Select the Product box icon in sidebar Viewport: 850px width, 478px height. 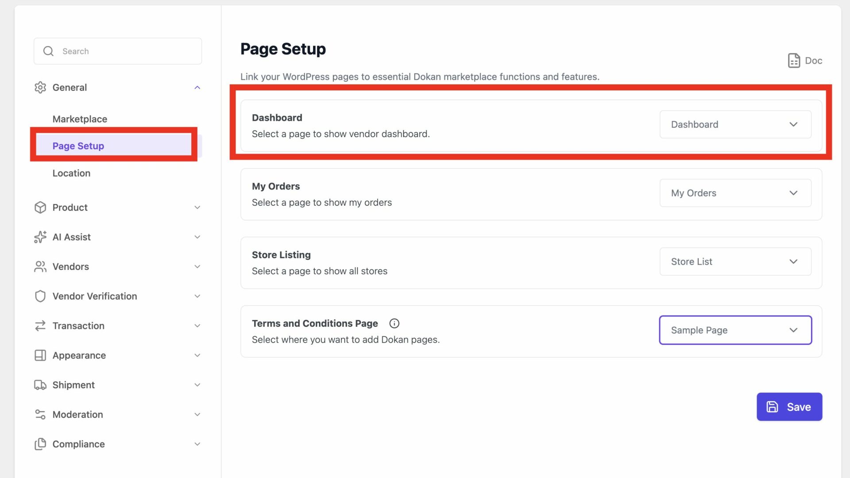coord(40,207)
